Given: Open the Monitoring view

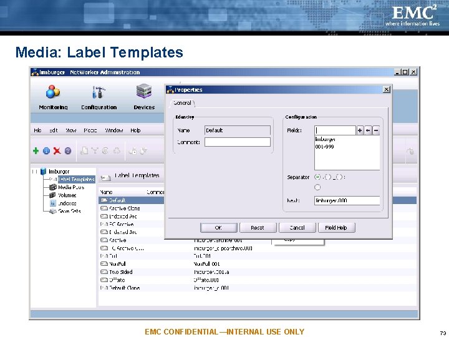Looking at the screenshot, I should click(x=53, y=97).
